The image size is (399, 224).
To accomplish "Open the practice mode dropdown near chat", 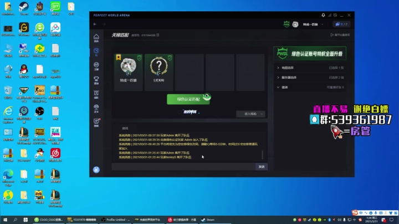I will (250, 114).
